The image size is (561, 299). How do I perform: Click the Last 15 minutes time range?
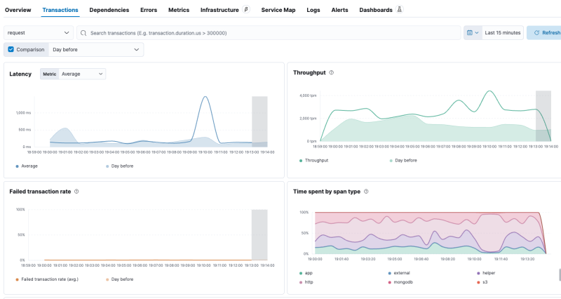(x=502, y=33)
